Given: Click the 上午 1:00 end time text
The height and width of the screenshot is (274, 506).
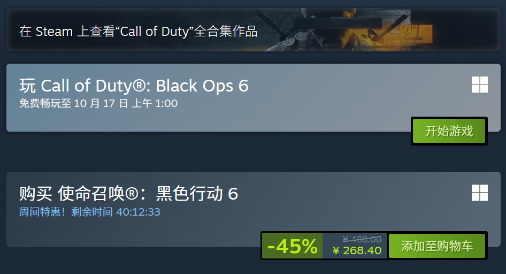Looking at the screenshot, I should (x=155, y=103).
